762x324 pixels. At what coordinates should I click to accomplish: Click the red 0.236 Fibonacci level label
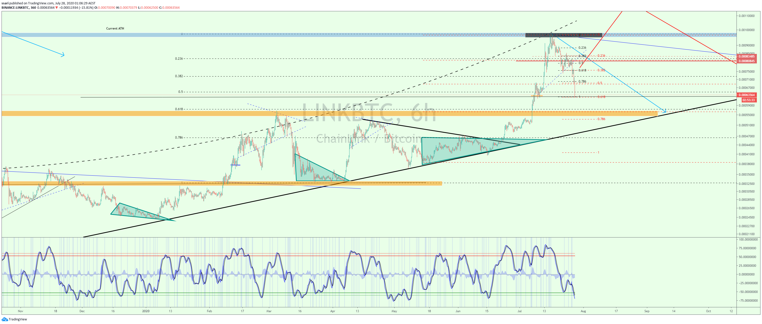[x=601, y=56]
